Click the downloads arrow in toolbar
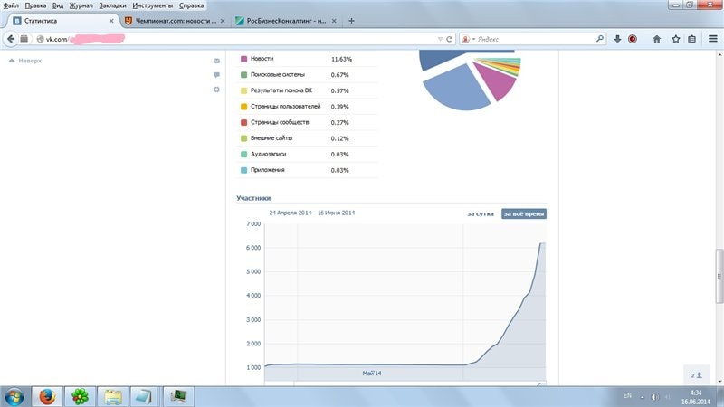 click(616, 39)
